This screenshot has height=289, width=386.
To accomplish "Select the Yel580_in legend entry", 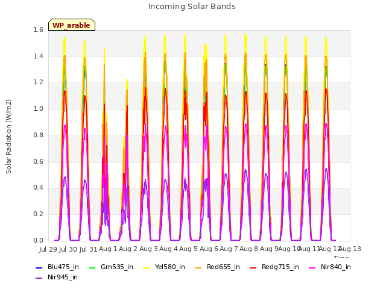I will 164,267.
